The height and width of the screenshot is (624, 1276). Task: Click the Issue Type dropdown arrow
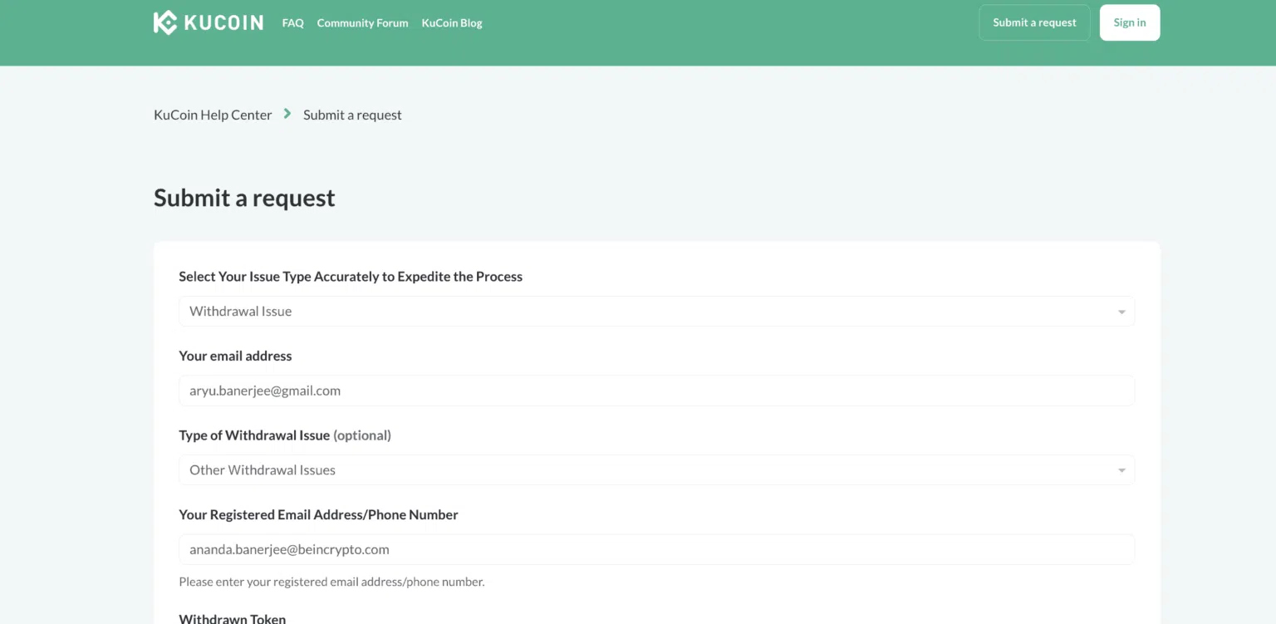click(x=1121, y=312)
